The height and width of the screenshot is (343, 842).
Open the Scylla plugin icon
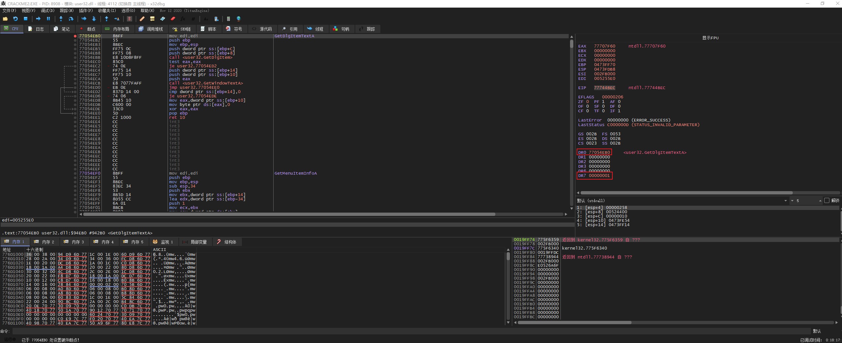[130, 19]
